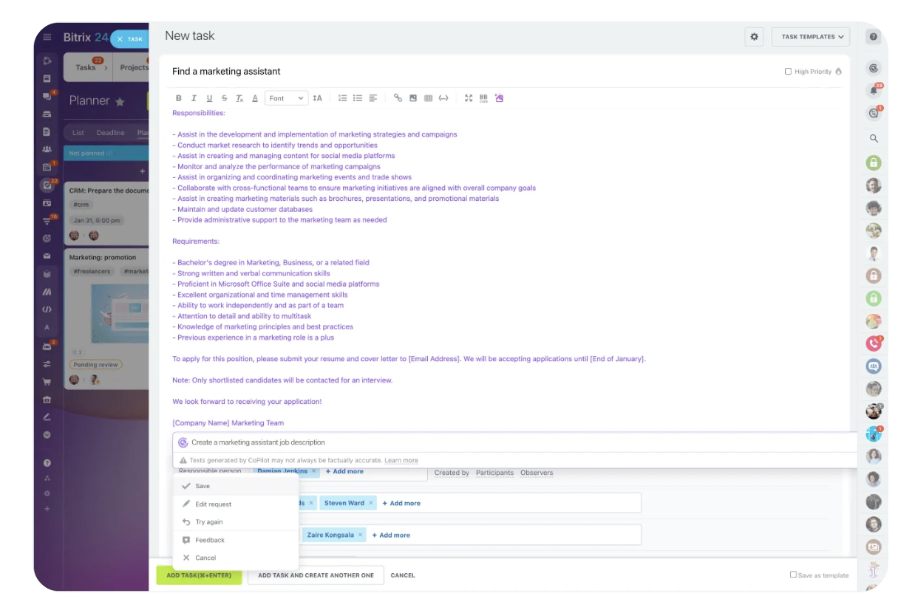Toggle bold formatting in the editor toolbar
This screenshot has width=915, height=613.
(178, 98)
